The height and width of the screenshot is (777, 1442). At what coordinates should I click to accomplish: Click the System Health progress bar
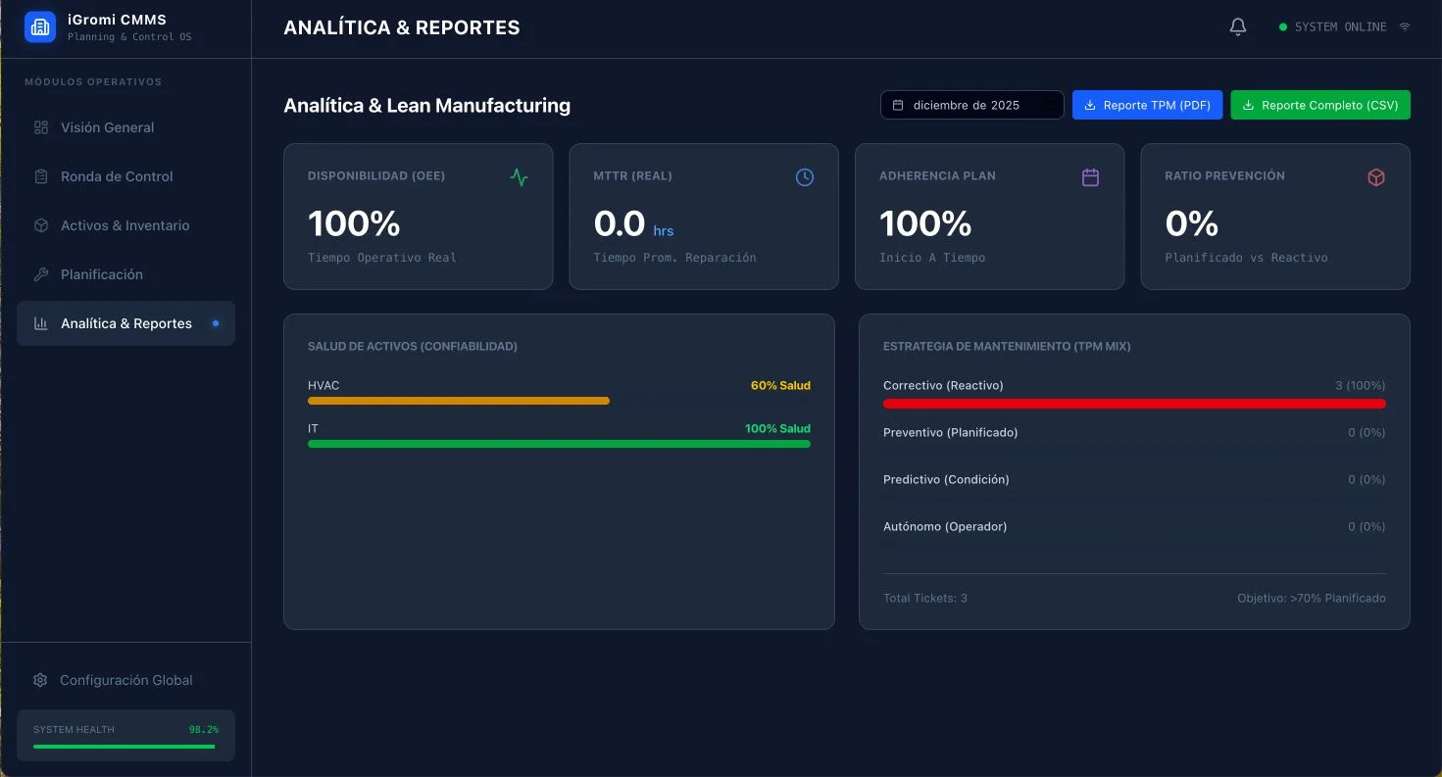coord(124,747)
